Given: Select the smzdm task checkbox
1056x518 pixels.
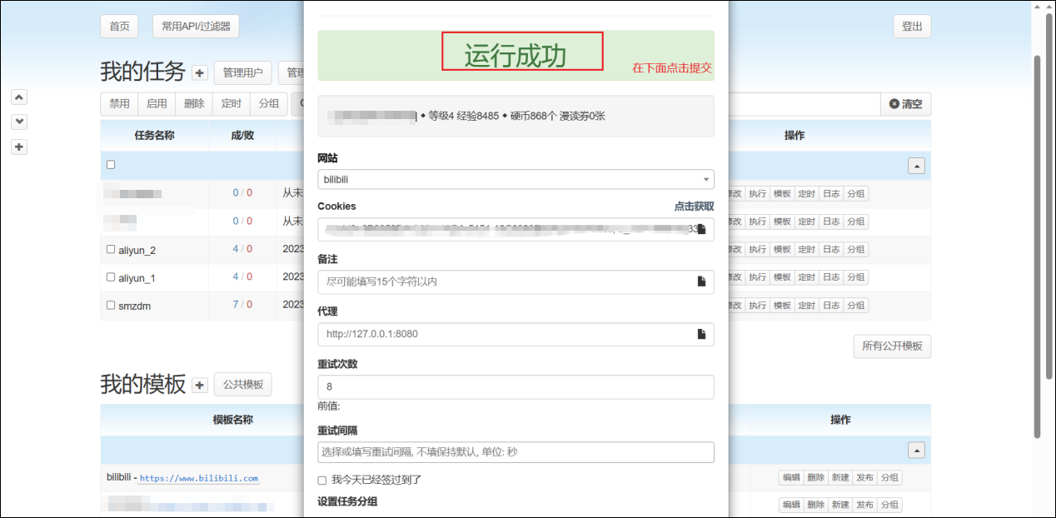Looking at the screenshot, I should point(111,306).
